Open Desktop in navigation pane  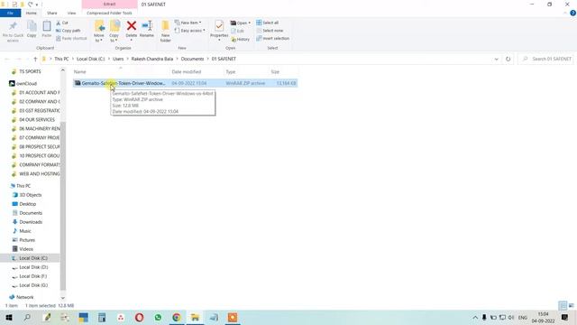coord(28,204)
